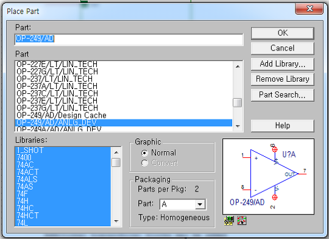
Task: Click the parts list scroll-up arrow
Action: pyautogui.click(x=238, y=66)
